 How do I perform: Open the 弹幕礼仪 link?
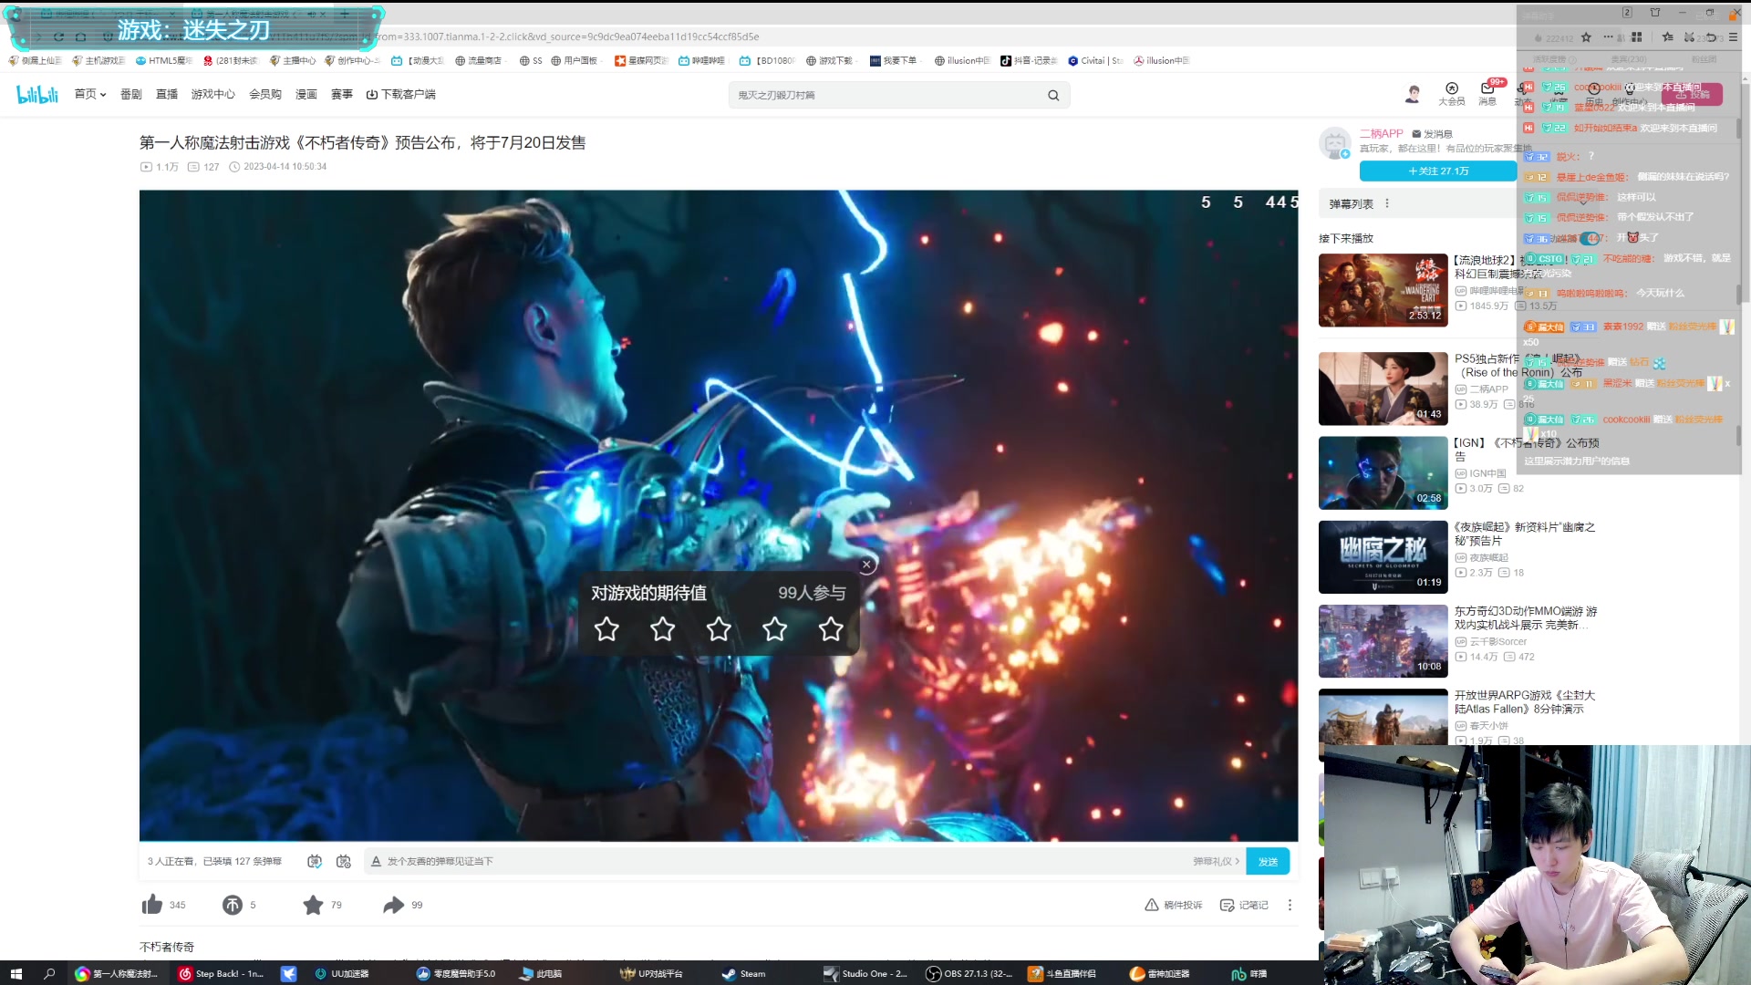(x=1216, y=861)
